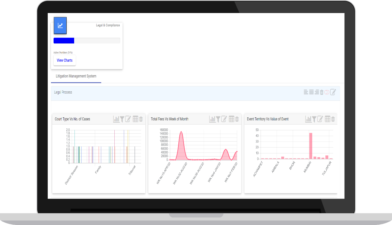Image resolution: width=392 pixels, height=225 pixels.
Task: Click the justify-align icon in Legal Process header
Action: [312, 92]
